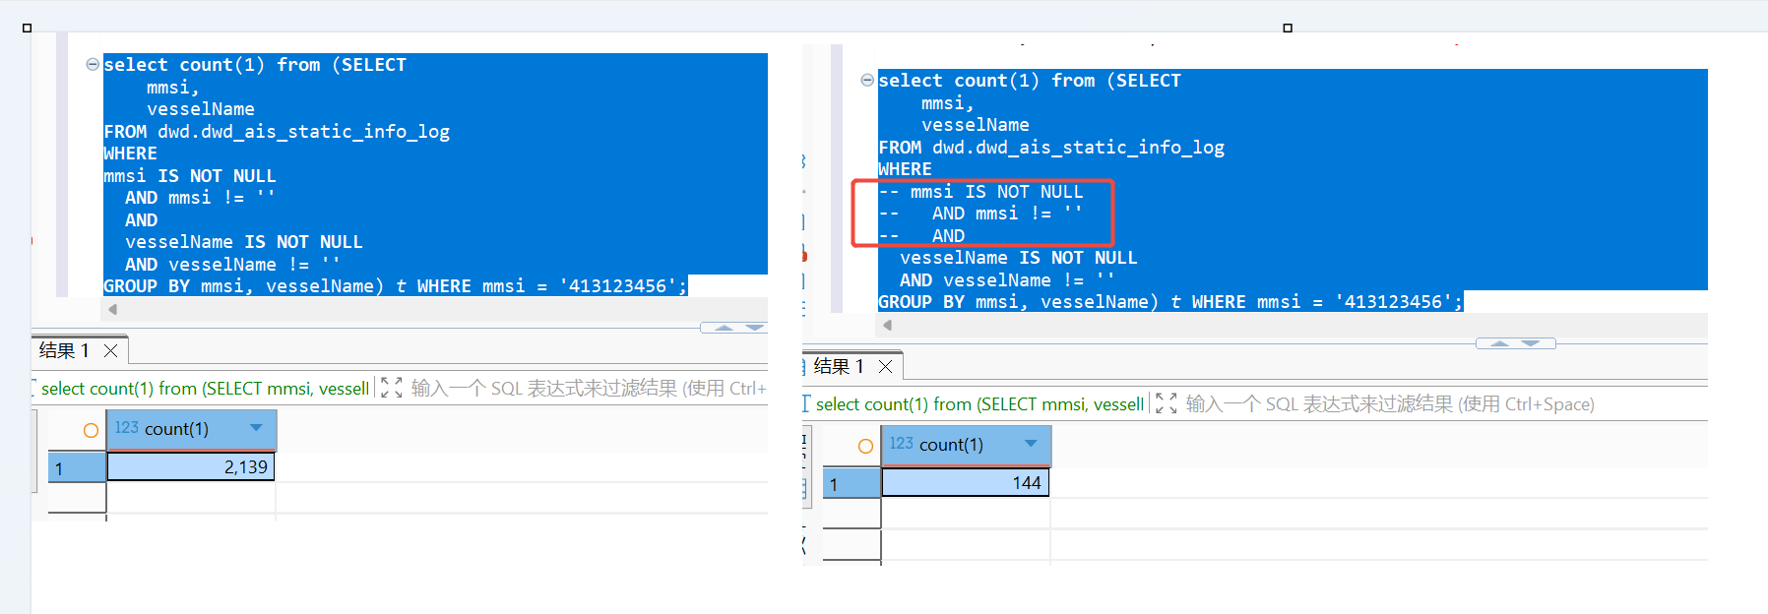Close the right 结果 1 tab
The image size is (1768, 614).
(x=886, y=366)
